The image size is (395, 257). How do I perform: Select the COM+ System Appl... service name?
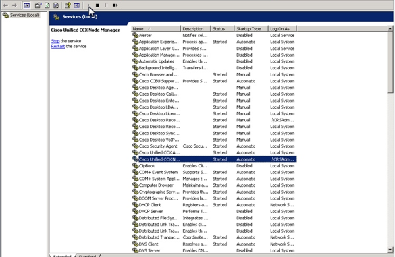click(159, 179)
